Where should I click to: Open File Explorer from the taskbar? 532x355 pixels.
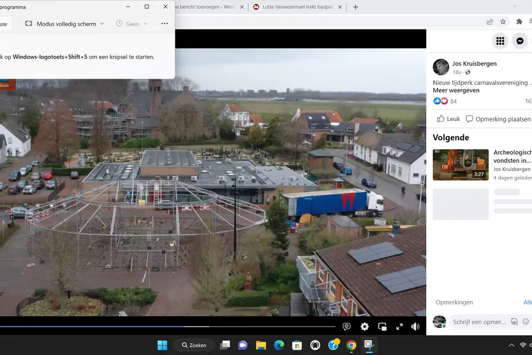(x=261, y=345)
